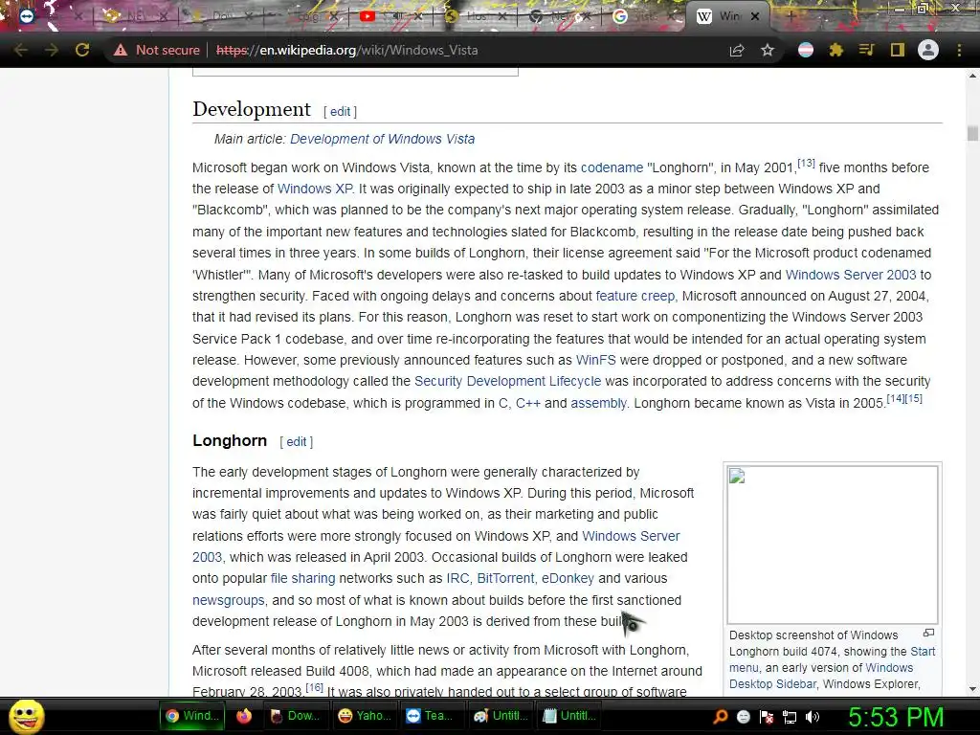Click the browser Back arrow
The height and width of the screenshot is (735, 980).
click(21, 50)
